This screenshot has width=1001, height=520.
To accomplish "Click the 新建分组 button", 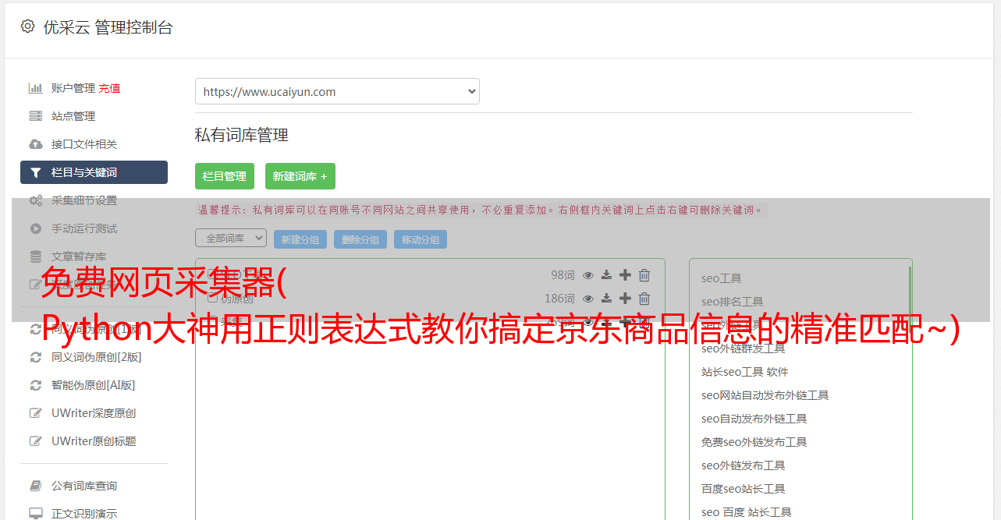I will [x=300, y=239].
